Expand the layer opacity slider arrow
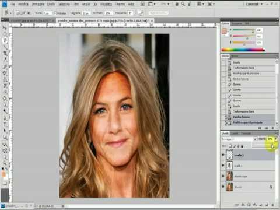This screenshot has height=210, width=280. click(x=276, y=139)
